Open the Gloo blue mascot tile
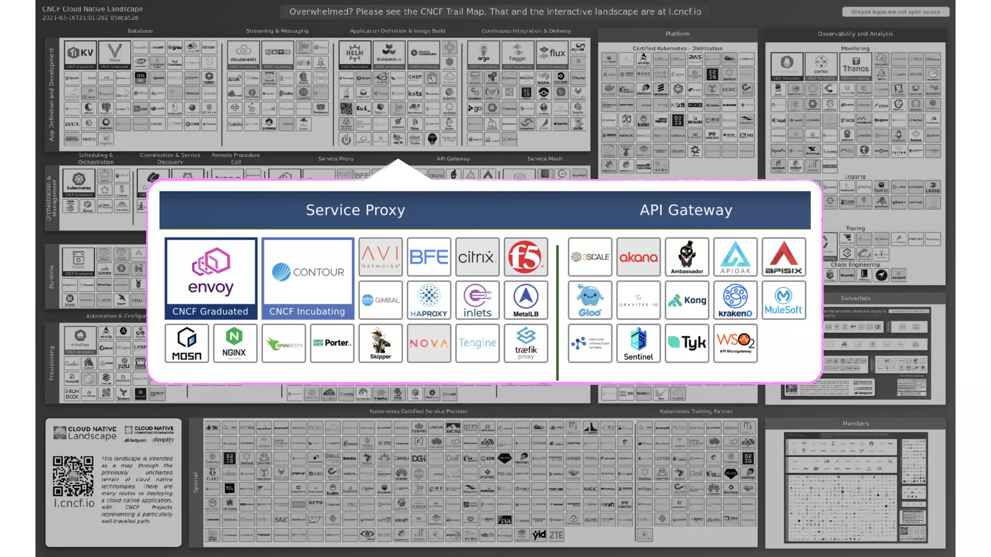 point(590,300)
